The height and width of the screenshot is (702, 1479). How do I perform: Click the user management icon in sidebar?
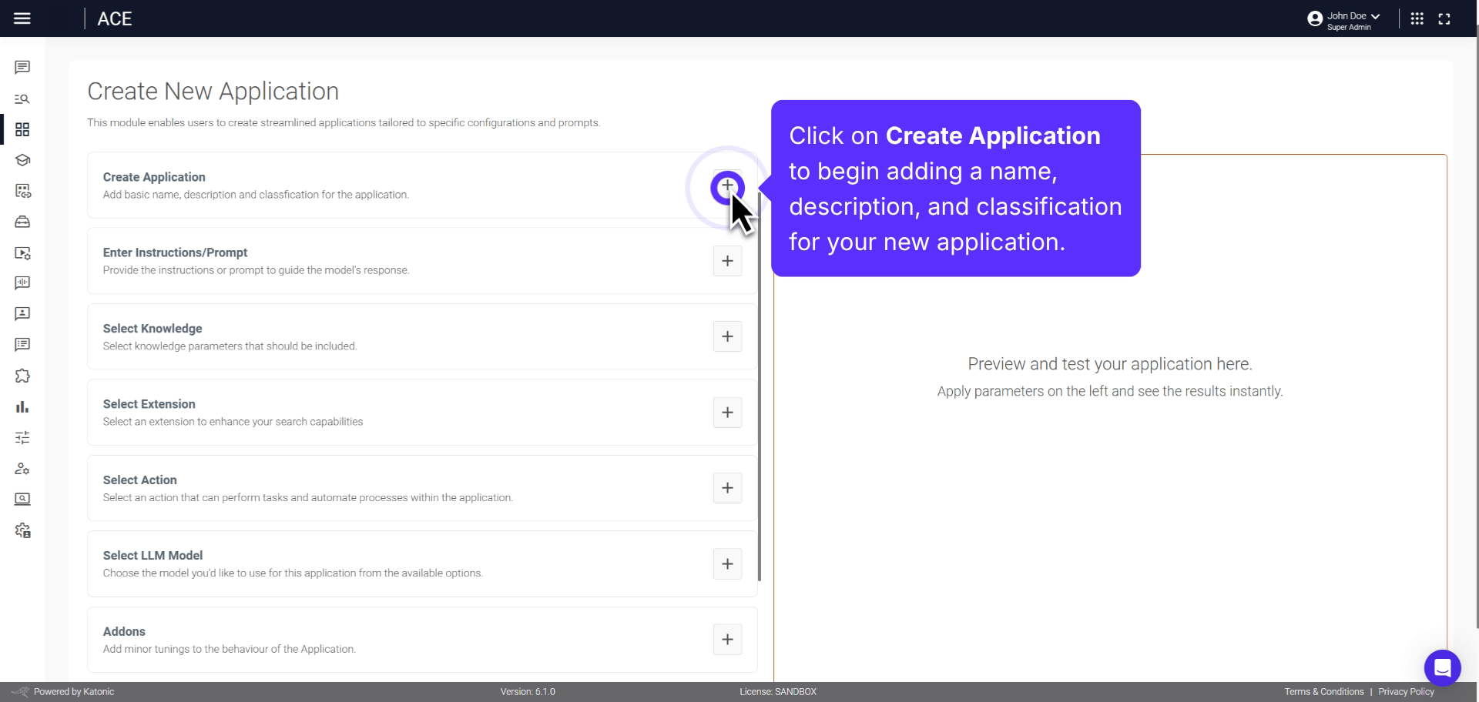(x=22, y=469)
